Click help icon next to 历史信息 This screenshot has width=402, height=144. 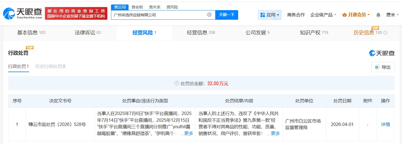(385, 33)
